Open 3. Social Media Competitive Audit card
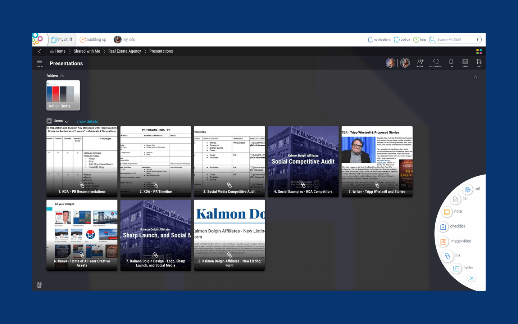Image resolution: width=518 pixels, height=324 pixels. (x=230, y=161)
